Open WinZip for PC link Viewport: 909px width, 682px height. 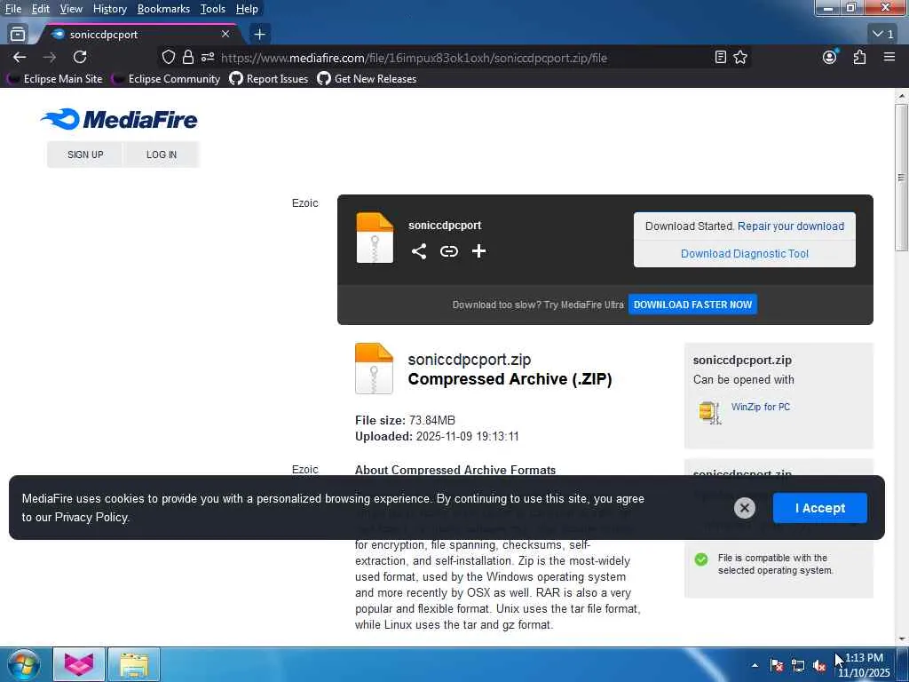click(x=761, y=407)
